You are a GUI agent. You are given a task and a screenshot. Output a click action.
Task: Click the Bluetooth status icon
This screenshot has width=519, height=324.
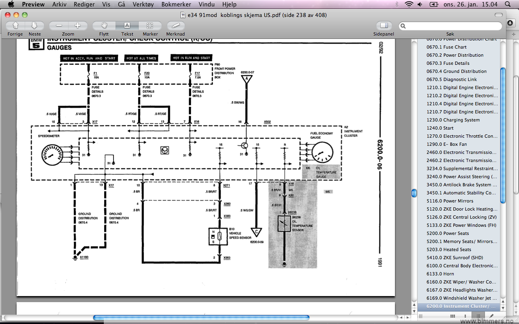tap(397, 4)
